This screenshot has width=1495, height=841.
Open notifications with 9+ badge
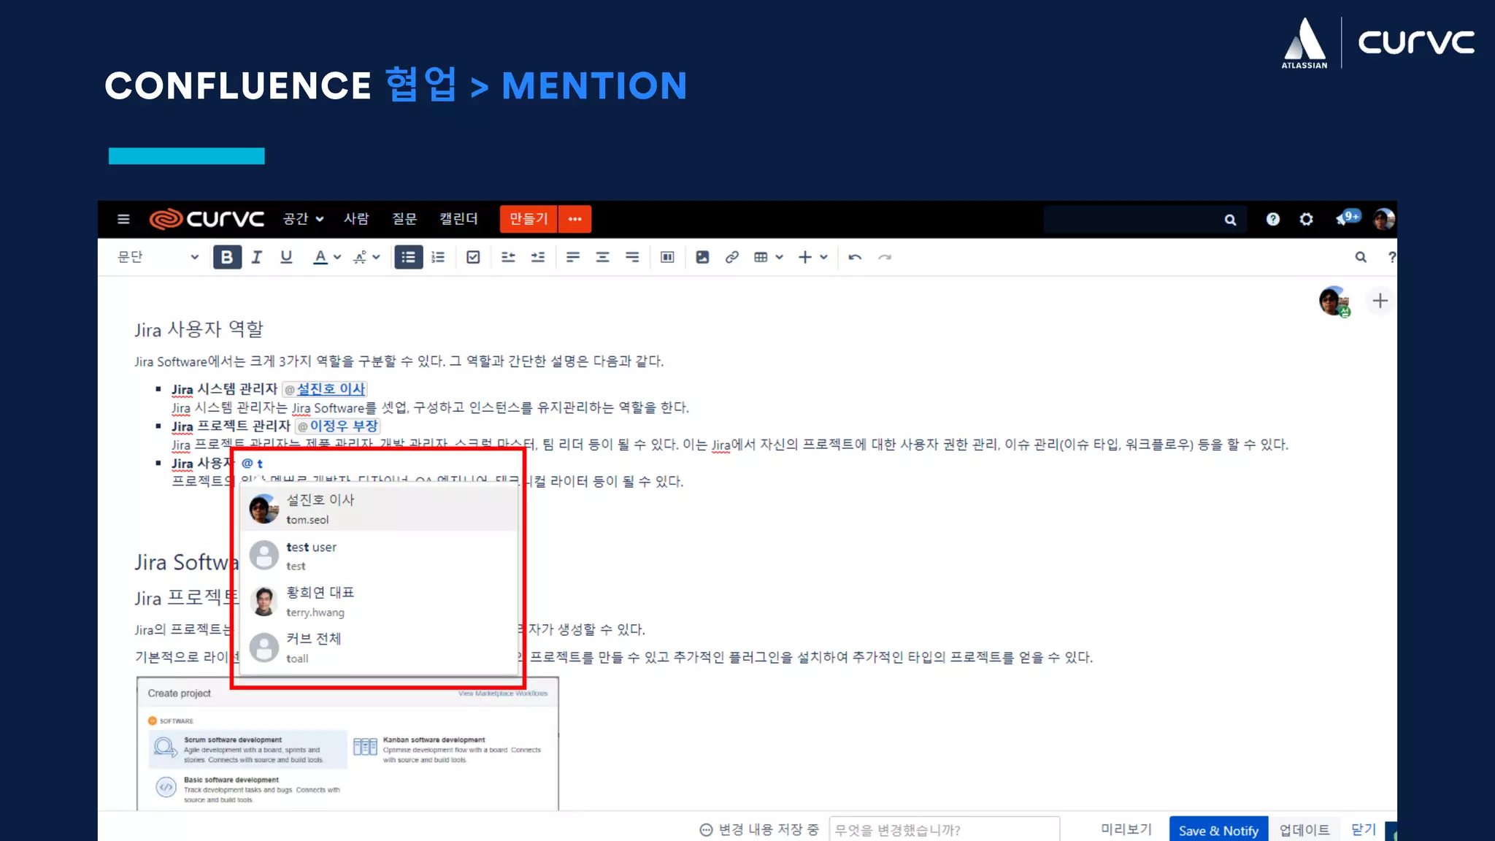pyautogui.click(x=1348, y=218)
